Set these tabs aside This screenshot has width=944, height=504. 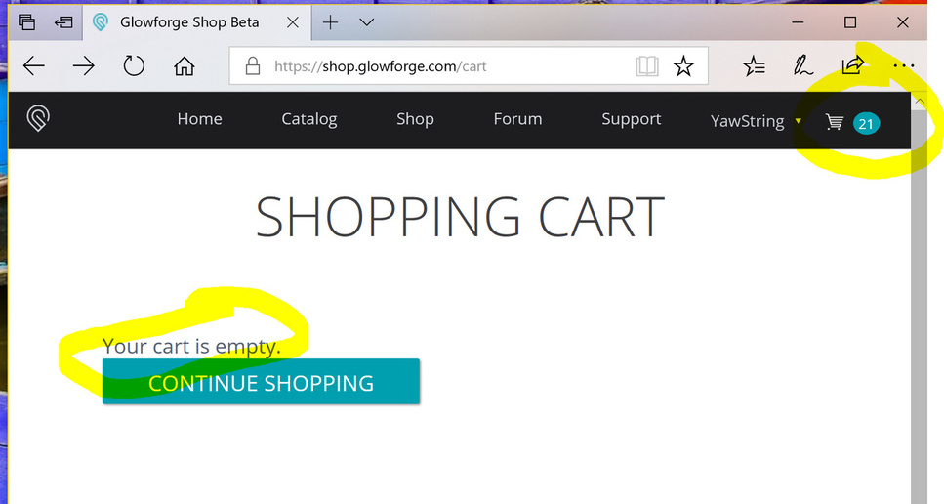point(63,22)
